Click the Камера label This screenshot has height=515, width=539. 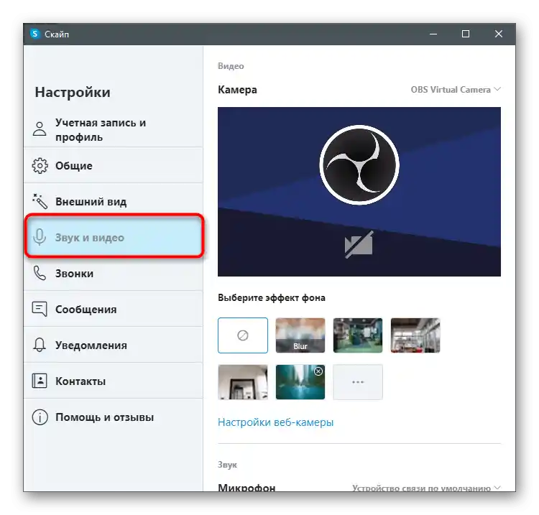tap(238, 90)
